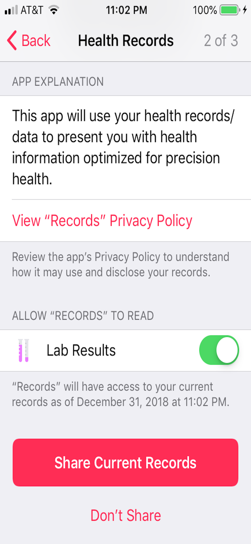Go Back to previous screen

[29, 40]
